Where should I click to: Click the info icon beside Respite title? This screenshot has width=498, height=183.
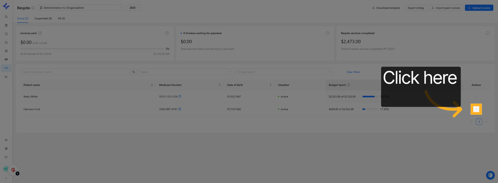point(33,8)
